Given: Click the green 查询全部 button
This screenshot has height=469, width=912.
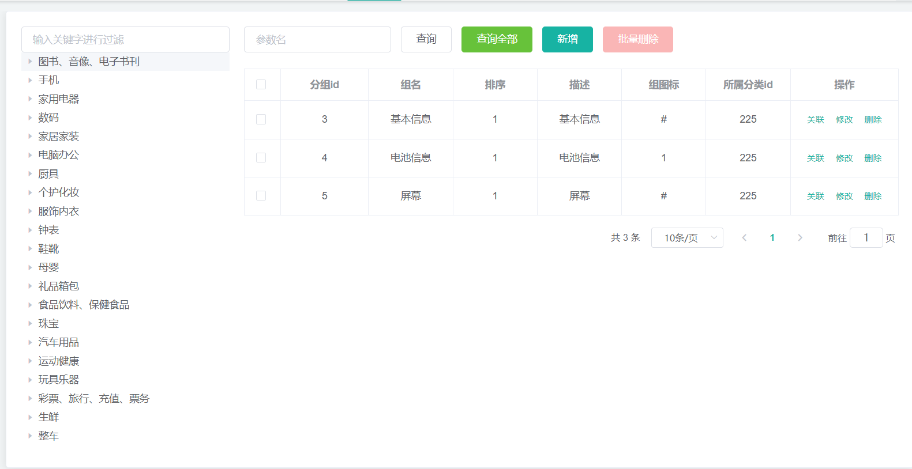Looking at the screenshot, I should pyautogui.click(x=497, y=39).
